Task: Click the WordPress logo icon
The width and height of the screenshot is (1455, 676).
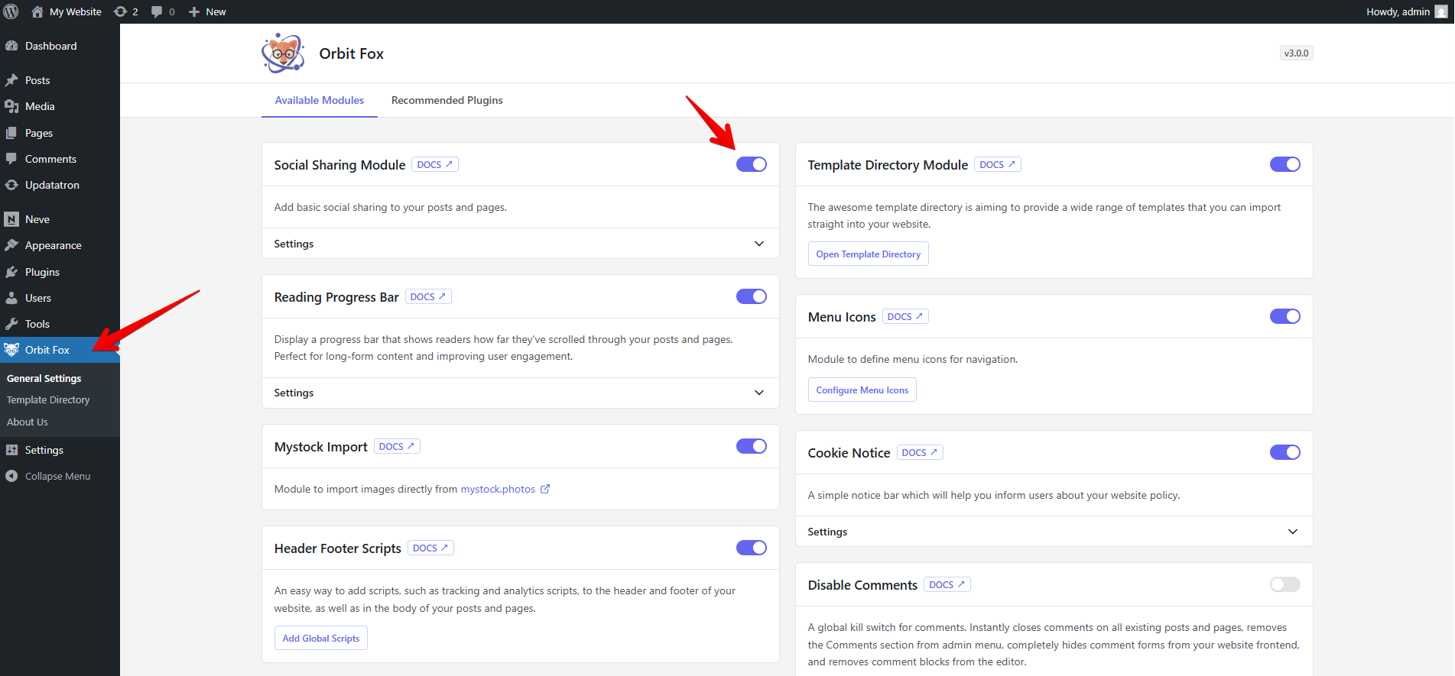Action: click(11, 11)
